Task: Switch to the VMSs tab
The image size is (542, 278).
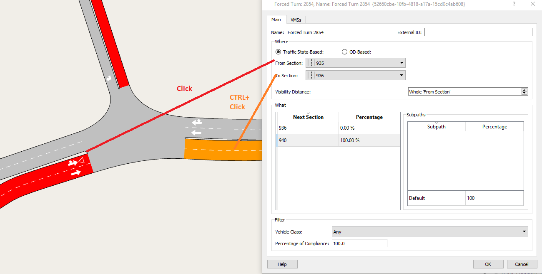Action: (296, 20)
